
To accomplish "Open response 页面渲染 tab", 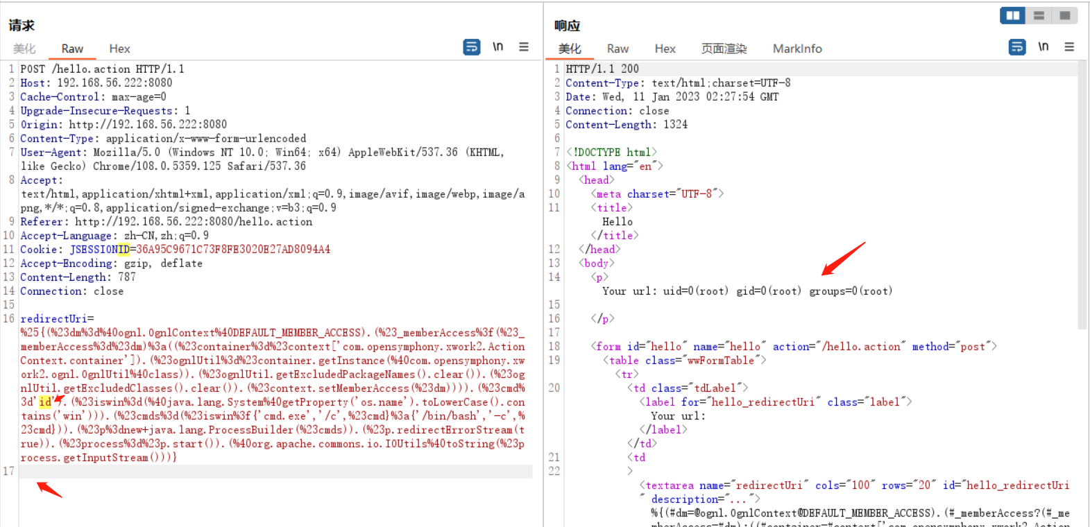I will coord(724,49).
